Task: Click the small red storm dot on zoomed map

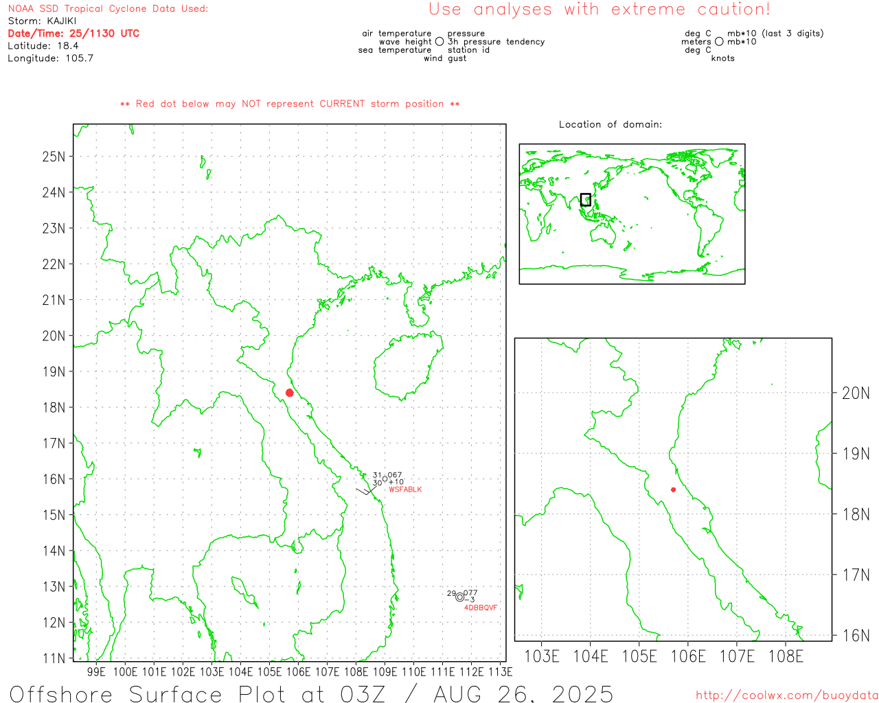Action: 674,489
